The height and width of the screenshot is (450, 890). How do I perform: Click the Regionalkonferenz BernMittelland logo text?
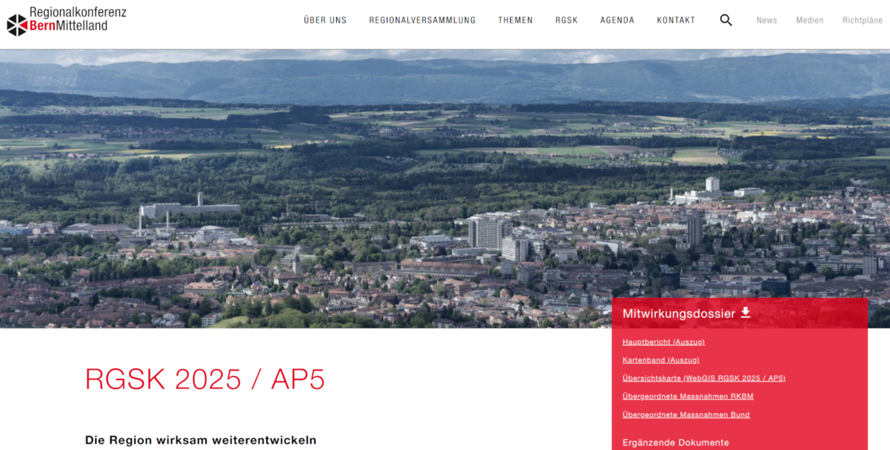click(x=78, y=19)
